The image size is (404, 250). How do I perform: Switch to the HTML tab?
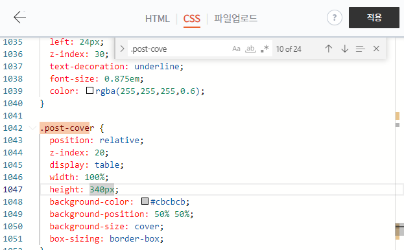tap(157, 19)
